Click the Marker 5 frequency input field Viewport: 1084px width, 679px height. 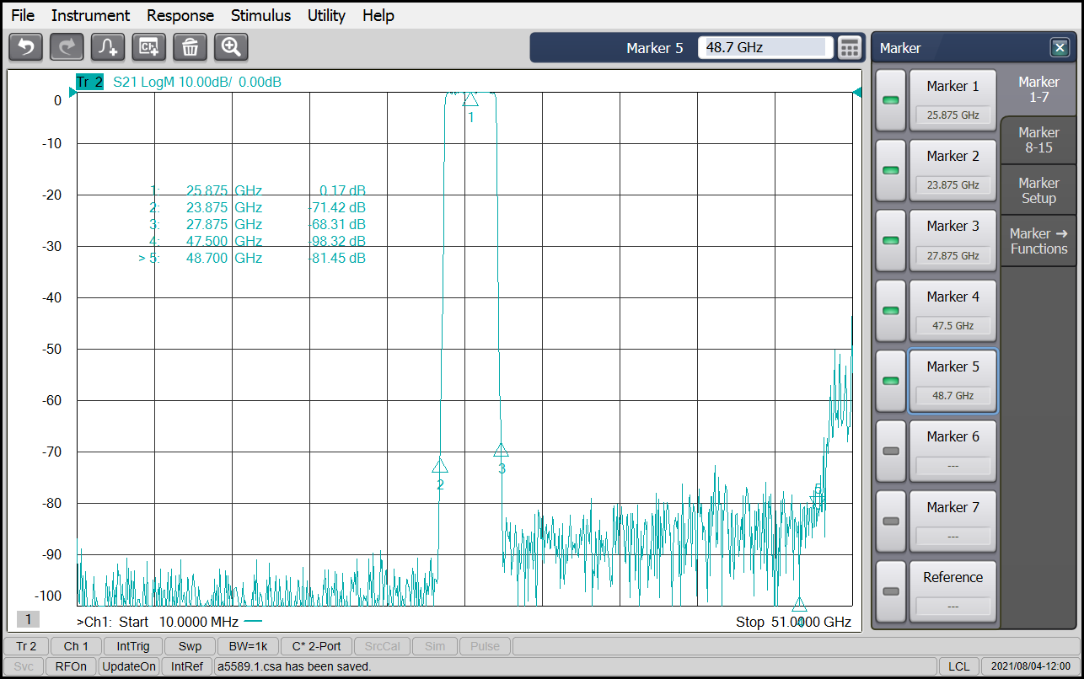click(x=765, y=48)
